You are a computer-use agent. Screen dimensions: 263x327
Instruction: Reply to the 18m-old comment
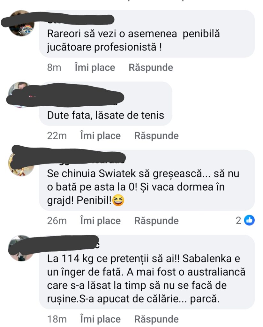coord(156,319)
